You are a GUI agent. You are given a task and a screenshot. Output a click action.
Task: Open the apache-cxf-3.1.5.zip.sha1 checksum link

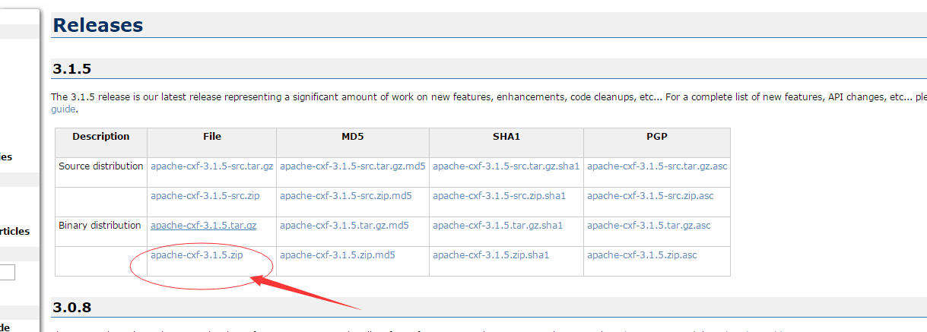coord(491,255)
